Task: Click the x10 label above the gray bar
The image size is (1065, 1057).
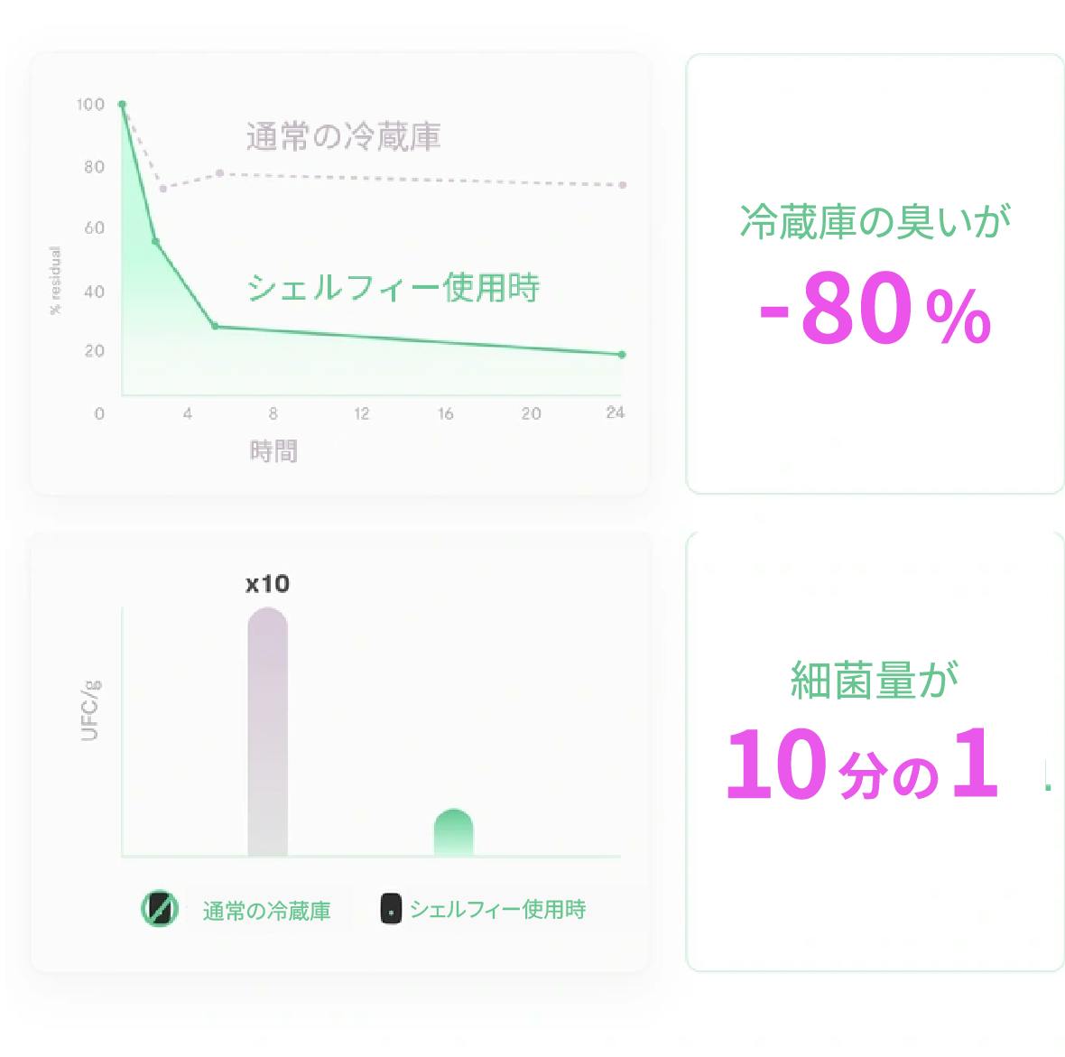Action: pos(267,584)
